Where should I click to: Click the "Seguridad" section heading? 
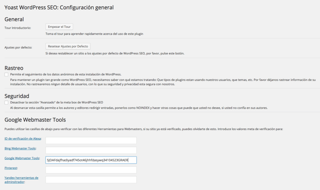17,96
